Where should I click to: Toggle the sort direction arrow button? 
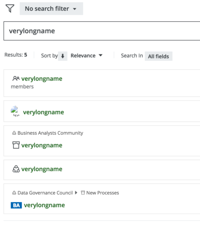click(62, 56)
